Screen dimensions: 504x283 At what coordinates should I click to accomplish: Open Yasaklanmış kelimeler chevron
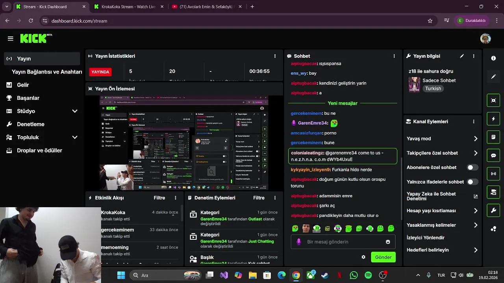point(476,226)
